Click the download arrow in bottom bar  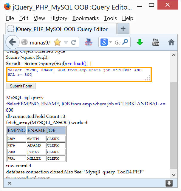(x=169, y=183)
